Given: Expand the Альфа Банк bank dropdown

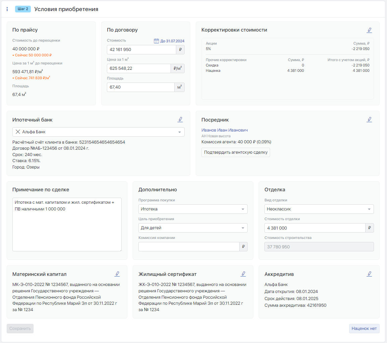Looking at the screenshot, I should 180,132.
